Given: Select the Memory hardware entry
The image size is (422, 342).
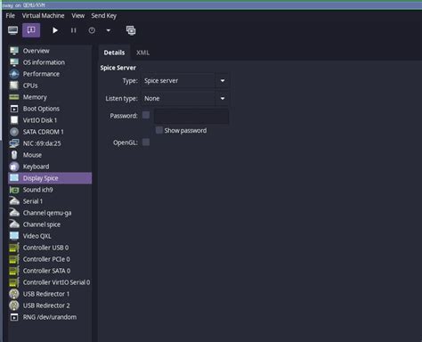Looking at the screenshot, I should pos(50,97).
